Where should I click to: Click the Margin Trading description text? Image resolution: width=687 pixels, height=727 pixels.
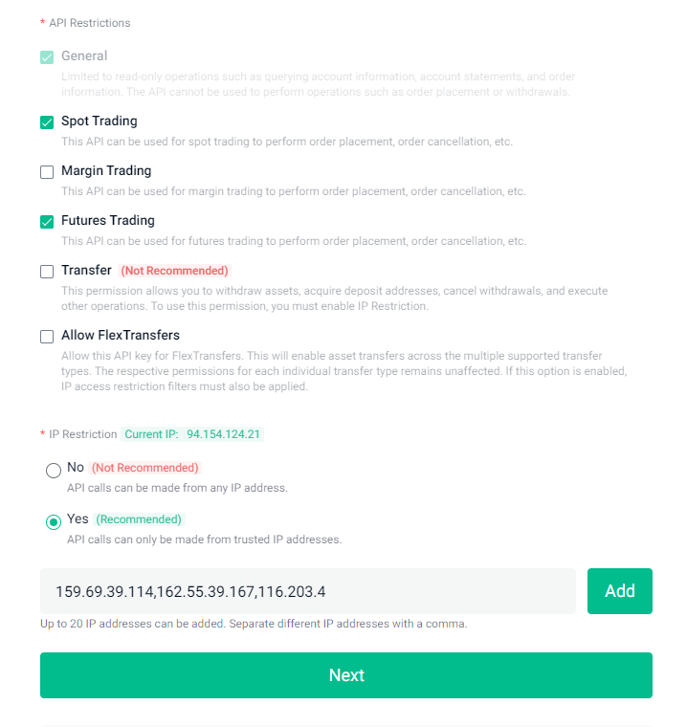pyautogui.click(x=293, y=191)
